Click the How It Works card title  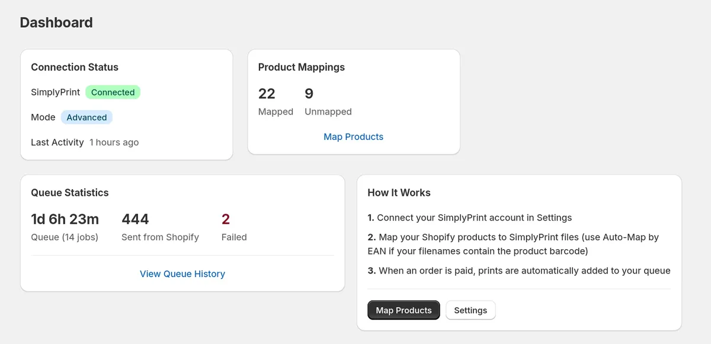coord(399,193)
